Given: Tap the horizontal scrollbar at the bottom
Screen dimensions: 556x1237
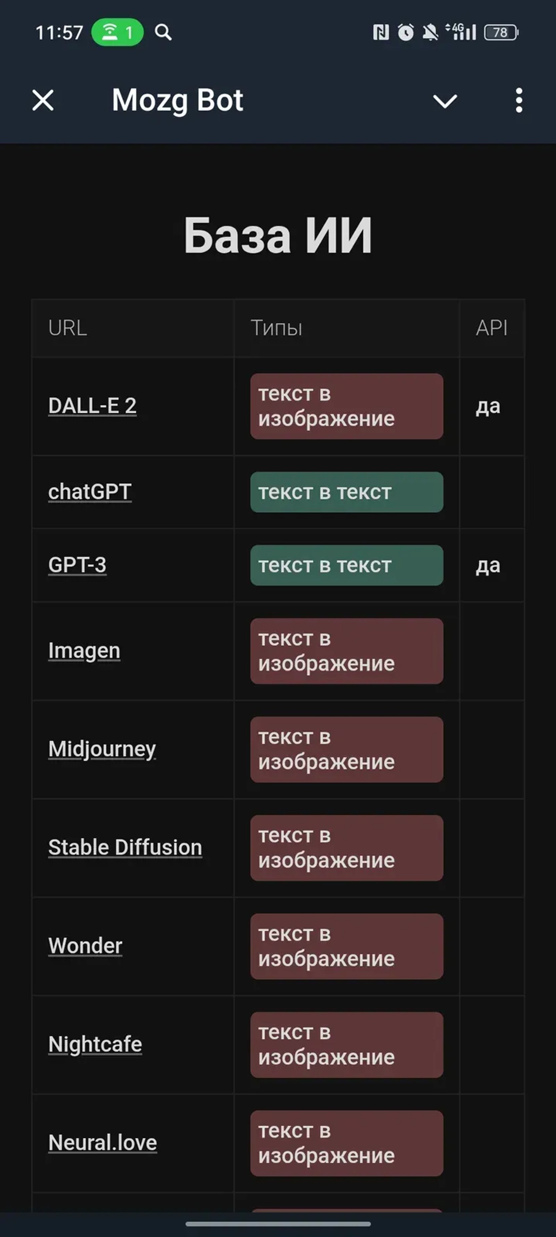Looking at the screenshot, I should click(278, 1223).
